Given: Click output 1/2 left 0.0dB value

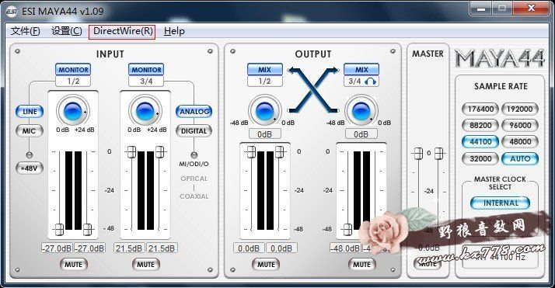Looking at the screenshot, I should pos(249,248).
